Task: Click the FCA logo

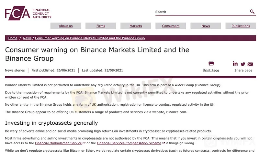Action: tap(28, 13)
